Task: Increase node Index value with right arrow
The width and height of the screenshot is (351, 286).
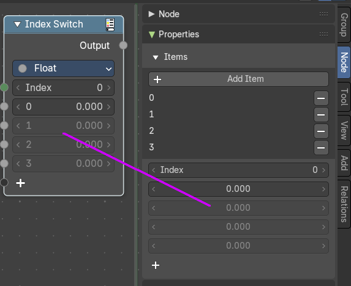Action: tap(109, 87)
